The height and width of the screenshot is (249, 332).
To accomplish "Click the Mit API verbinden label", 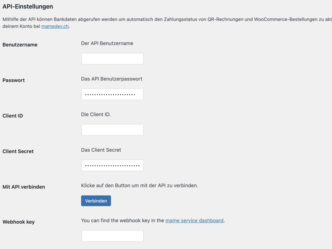I will pyautogui.click(x=23, y=187).
